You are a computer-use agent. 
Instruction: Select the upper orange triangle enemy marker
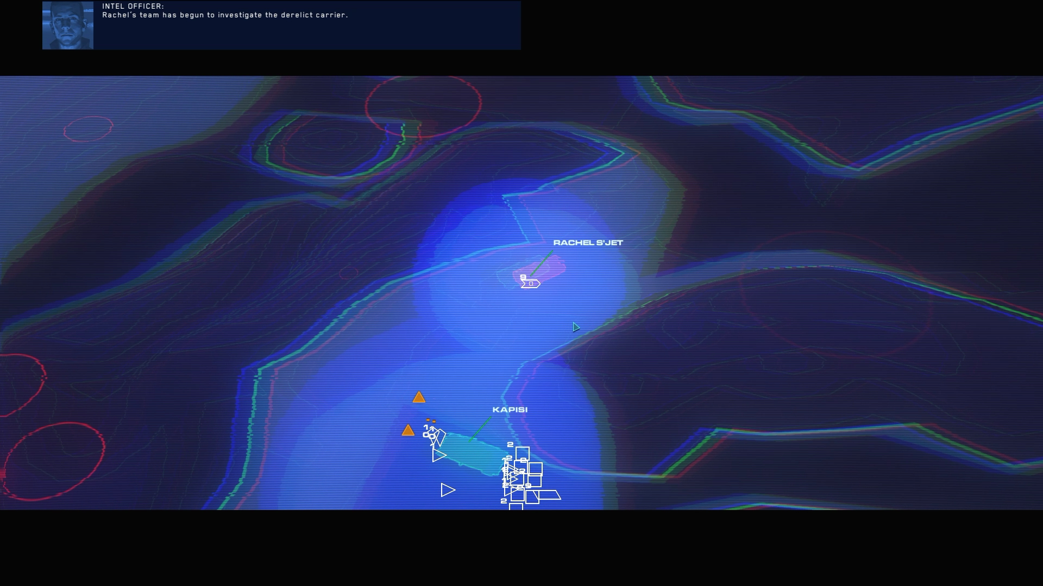coord(418,398)
